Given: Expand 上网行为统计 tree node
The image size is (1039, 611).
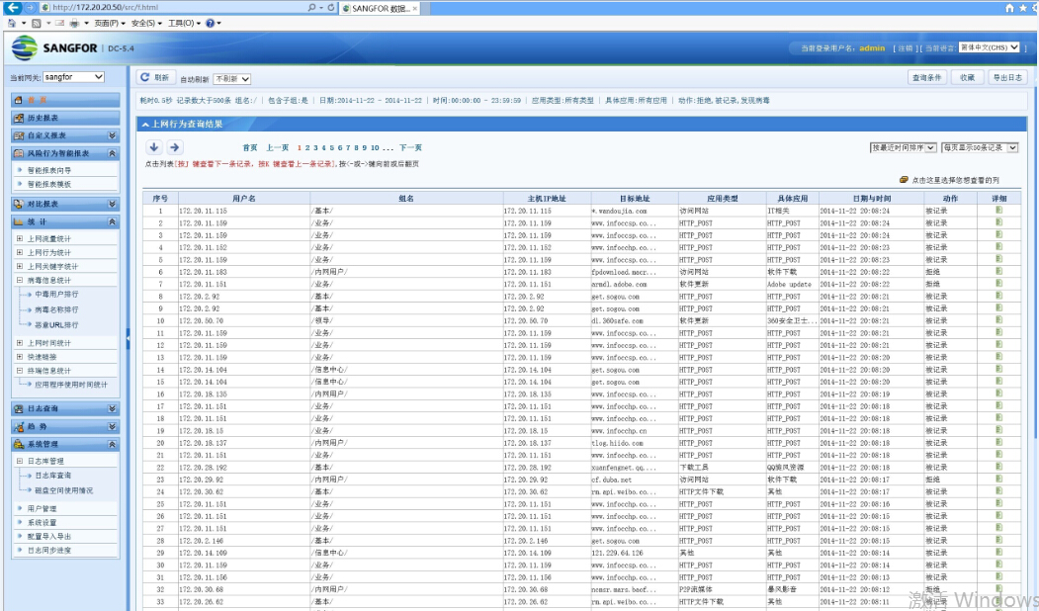Looking at the screenshot, I should 19,252.
